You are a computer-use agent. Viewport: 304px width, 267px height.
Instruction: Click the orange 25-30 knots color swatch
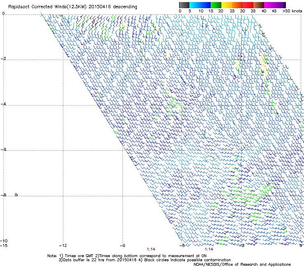coord(237,5)
